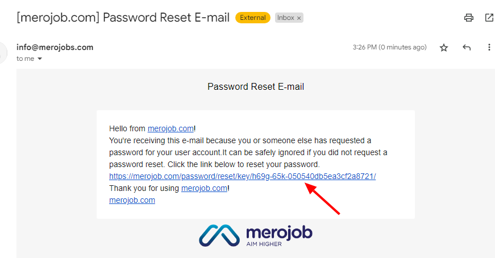Click the blue Merojob logo symbol
The height and width of the screenshot is (258, 495).
click(x=219, y=235)
